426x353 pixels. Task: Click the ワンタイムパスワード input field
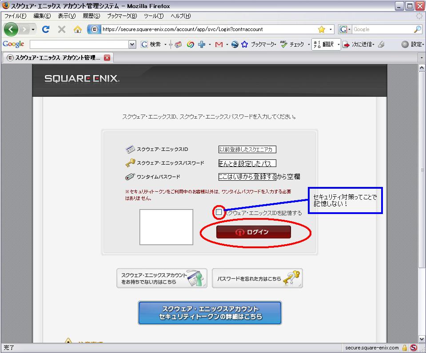pos(247,177)
